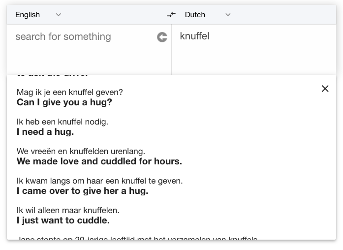Select 'Ik kwam langs om haar een knuffel te geven.'

click(99, 181)
